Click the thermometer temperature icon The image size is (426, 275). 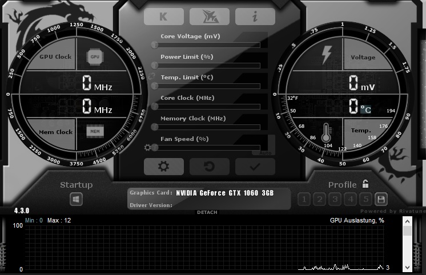point(326,133)
